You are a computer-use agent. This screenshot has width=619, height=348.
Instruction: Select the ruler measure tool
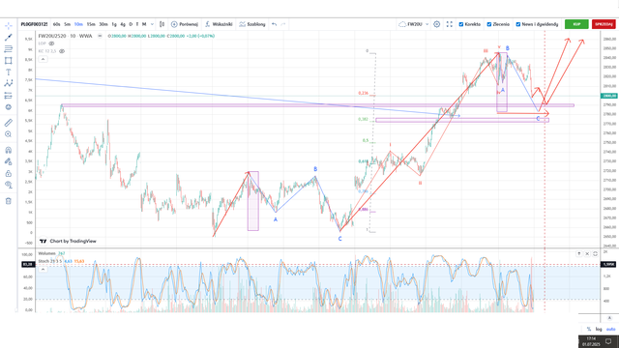(x=9, y=123)
